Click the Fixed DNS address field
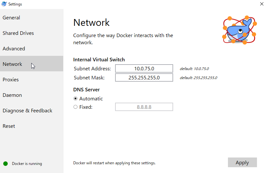This screenshot has width=266, height=173. [144, 107]
